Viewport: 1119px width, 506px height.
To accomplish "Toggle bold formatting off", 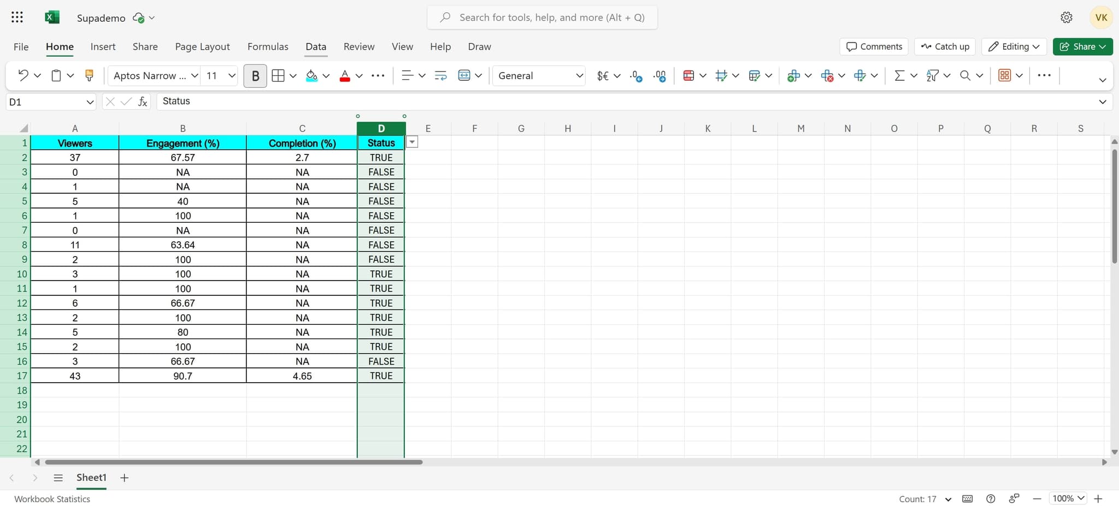I will pyautogui.click(x=255, y=75).
